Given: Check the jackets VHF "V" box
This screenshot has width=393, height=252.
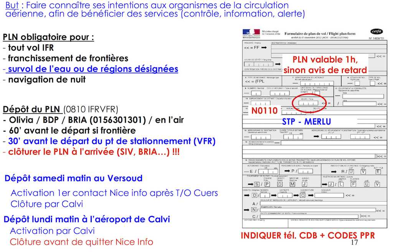Looking at the screenshot, I should pos(377,184).
